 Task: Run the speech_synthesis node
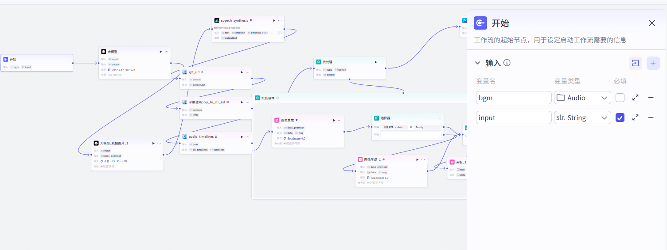point(274,20)
